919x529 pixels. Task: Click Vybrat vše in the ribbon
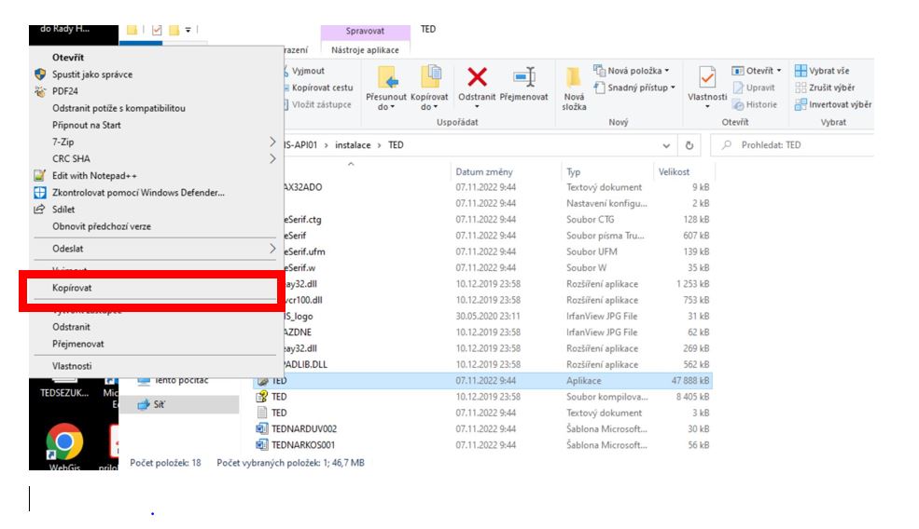click(x=828, y=71)
